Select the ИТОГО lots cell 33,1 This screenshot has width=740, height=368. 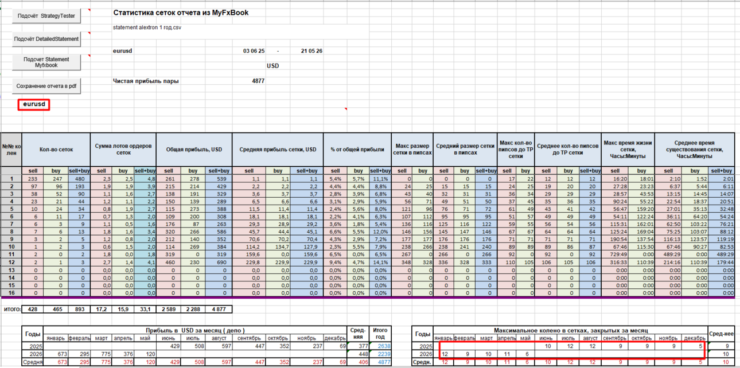point(145,309)
